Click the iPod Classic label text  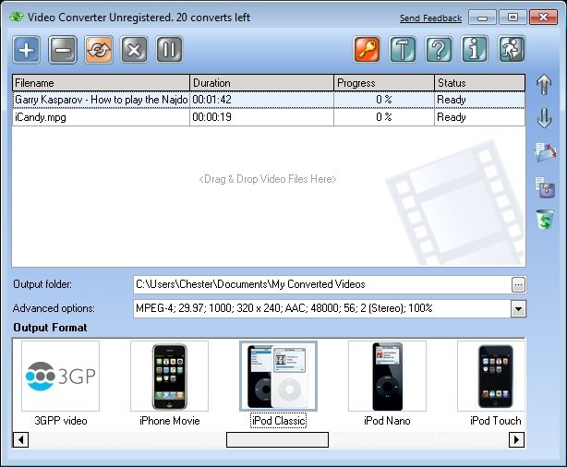pyautogui.click(x=279, y=421)
